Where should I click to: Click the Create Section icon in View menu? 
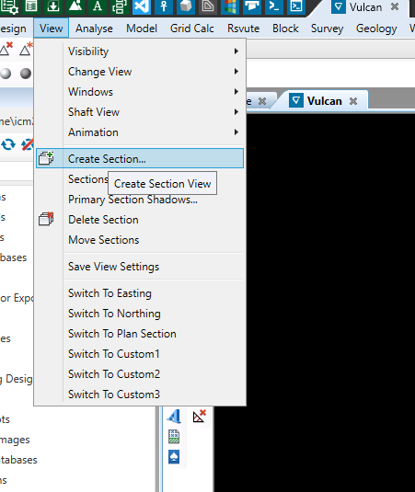(46, 158)
